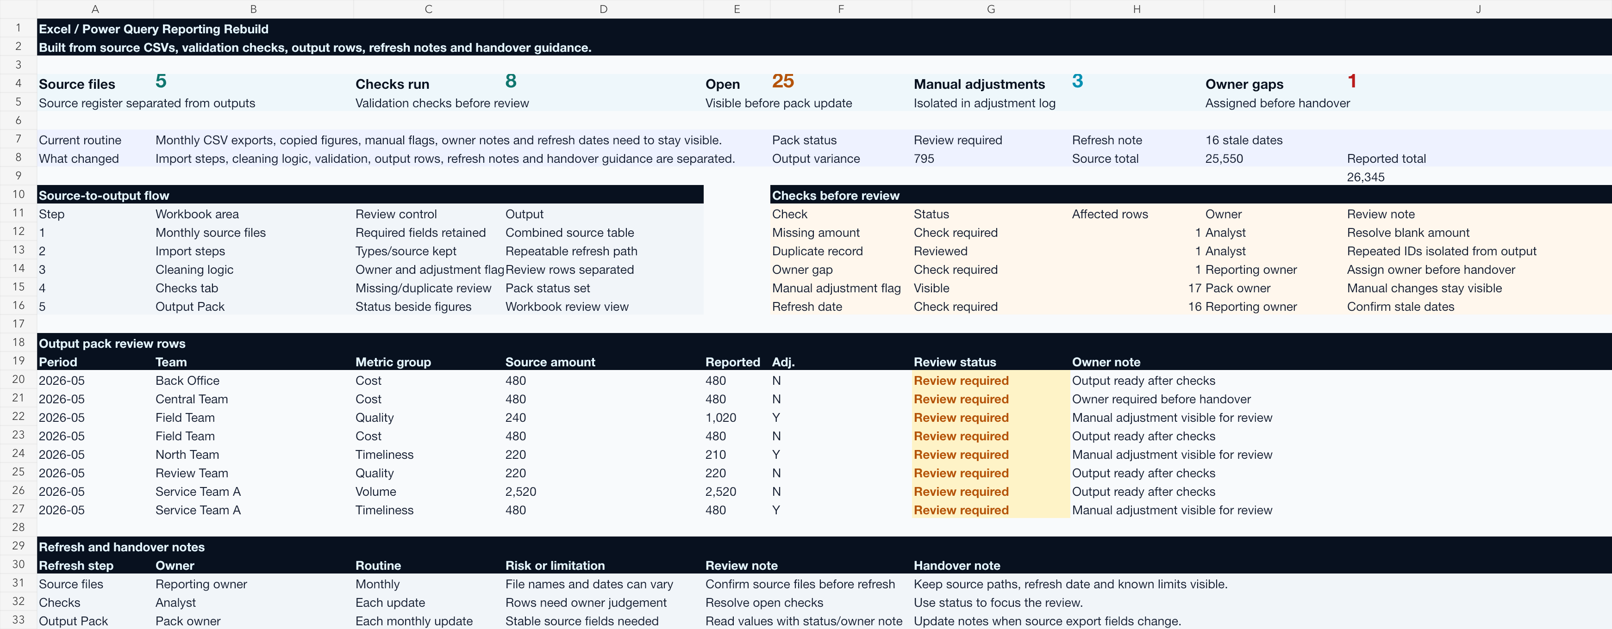Click title cell 'Excel / Power Query Reporting Rebuild'

pos(153,30)
